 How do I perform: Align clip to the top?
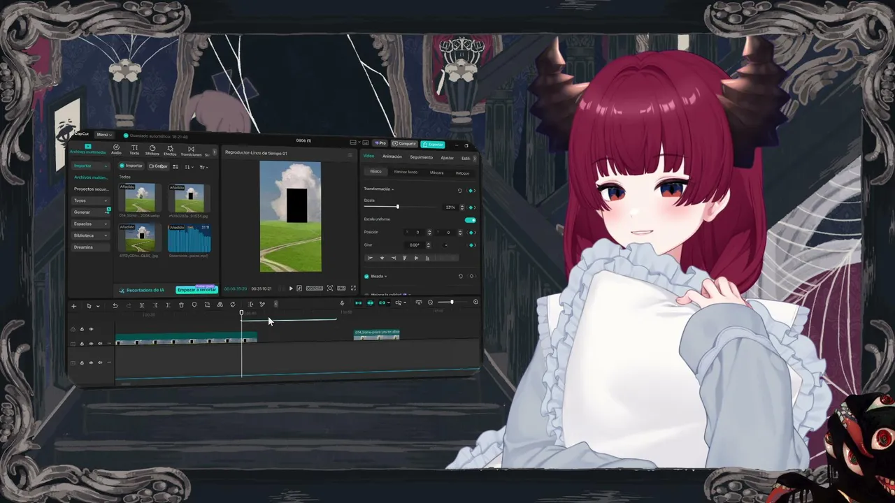pos(404,258)
